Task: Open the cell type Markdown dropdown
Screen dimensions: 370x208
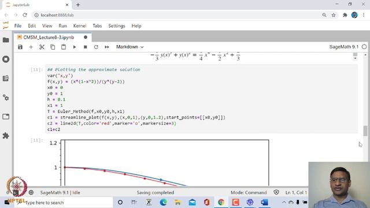Action: 129,47
